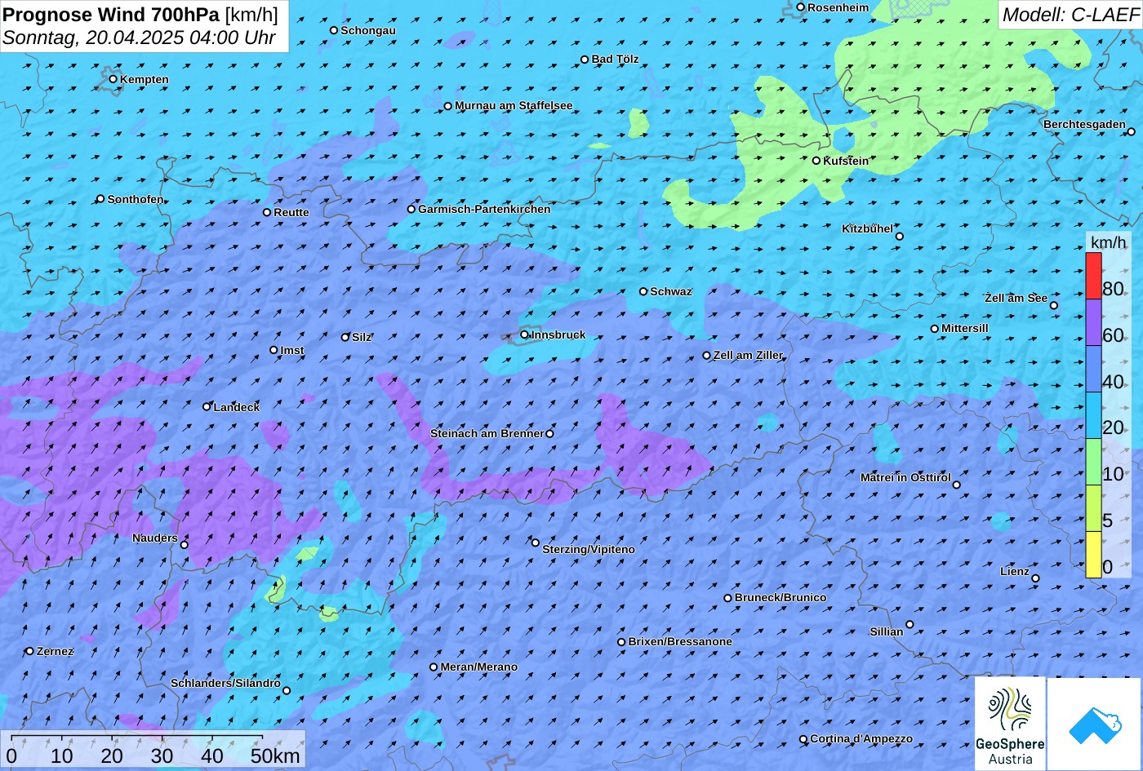Select the Berchtesgaden label

(x=1084, y=124)
